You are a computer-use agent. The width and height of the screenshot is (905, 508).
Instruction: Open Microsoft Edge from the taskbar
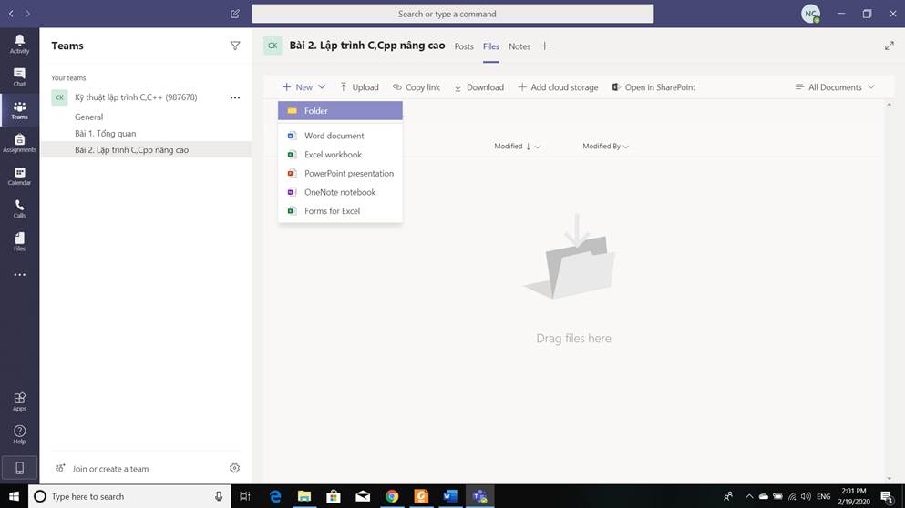coord(274,496)
